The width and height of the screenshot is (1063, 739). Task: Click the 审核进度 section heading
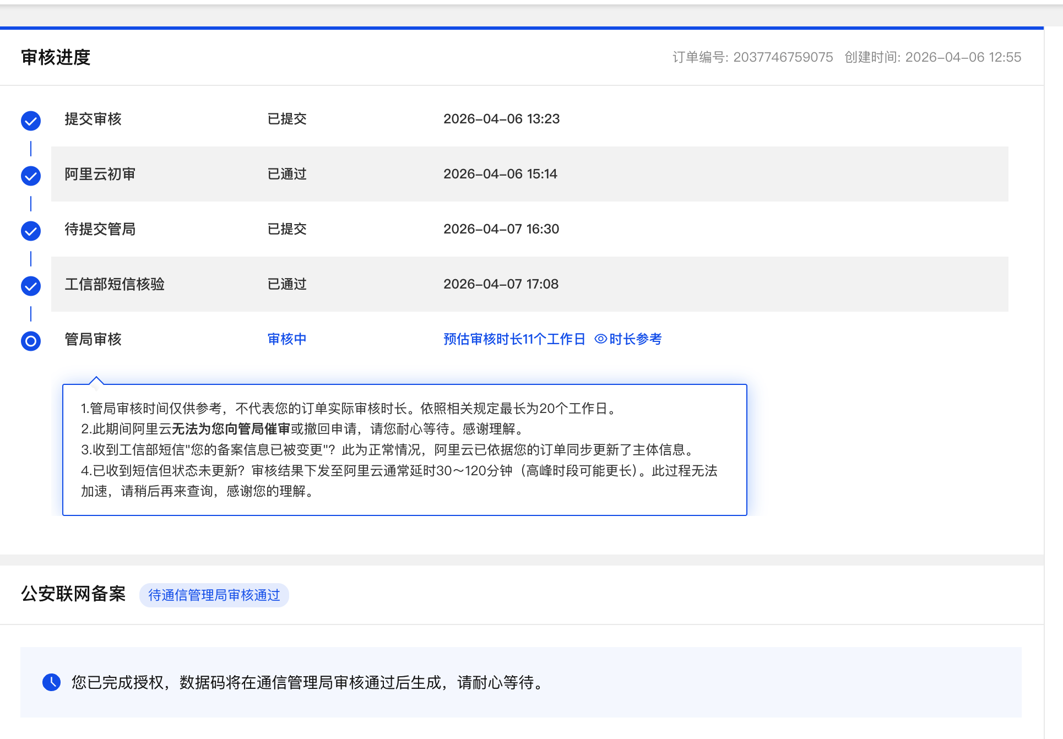coord(56,57)
